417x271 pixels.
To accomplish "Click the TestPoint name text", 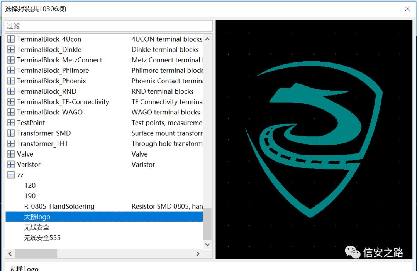I will pyautogui.click(x=31, y=123).
